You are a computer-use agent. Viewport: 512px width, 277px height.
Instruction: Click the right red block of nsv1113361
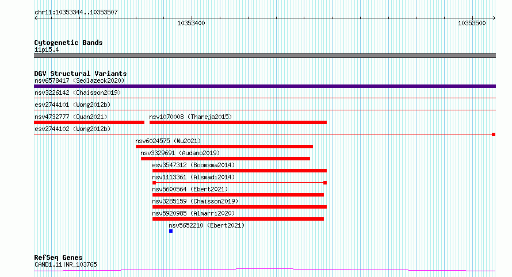click(325, 183)
